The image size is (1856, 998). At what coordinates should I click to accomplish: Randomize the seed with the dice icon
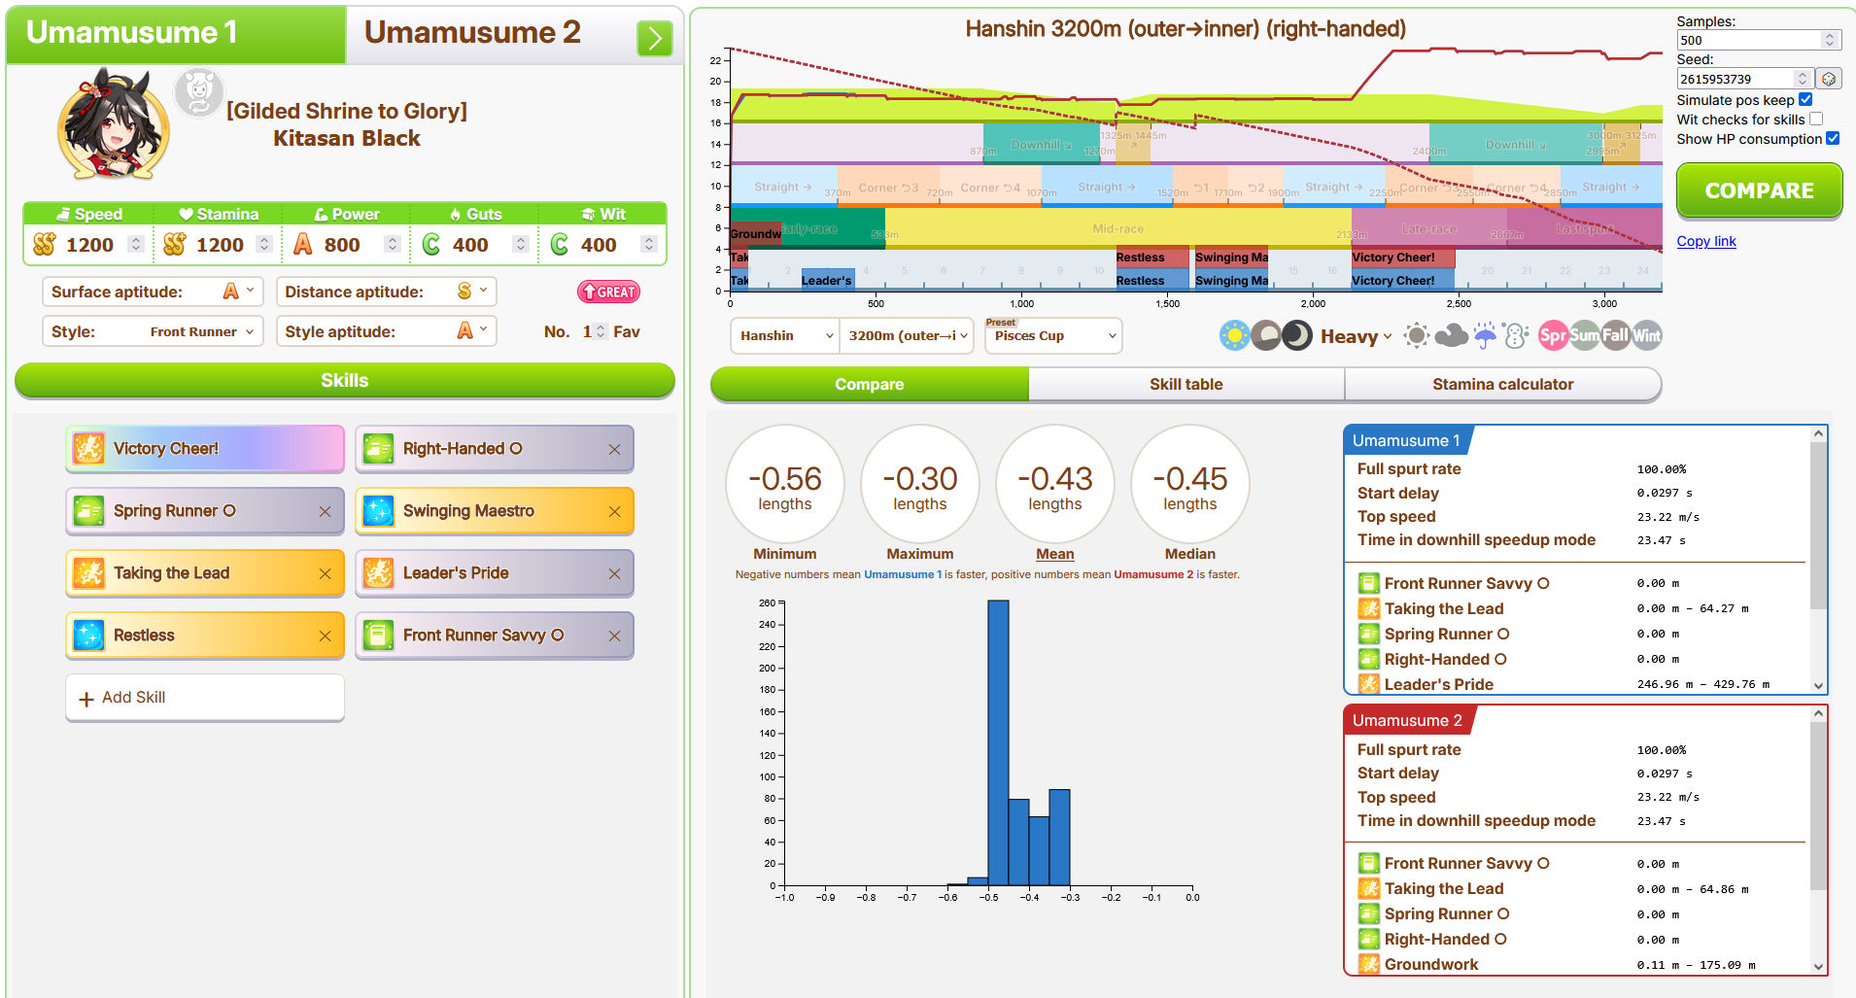tap(1829, 79)
